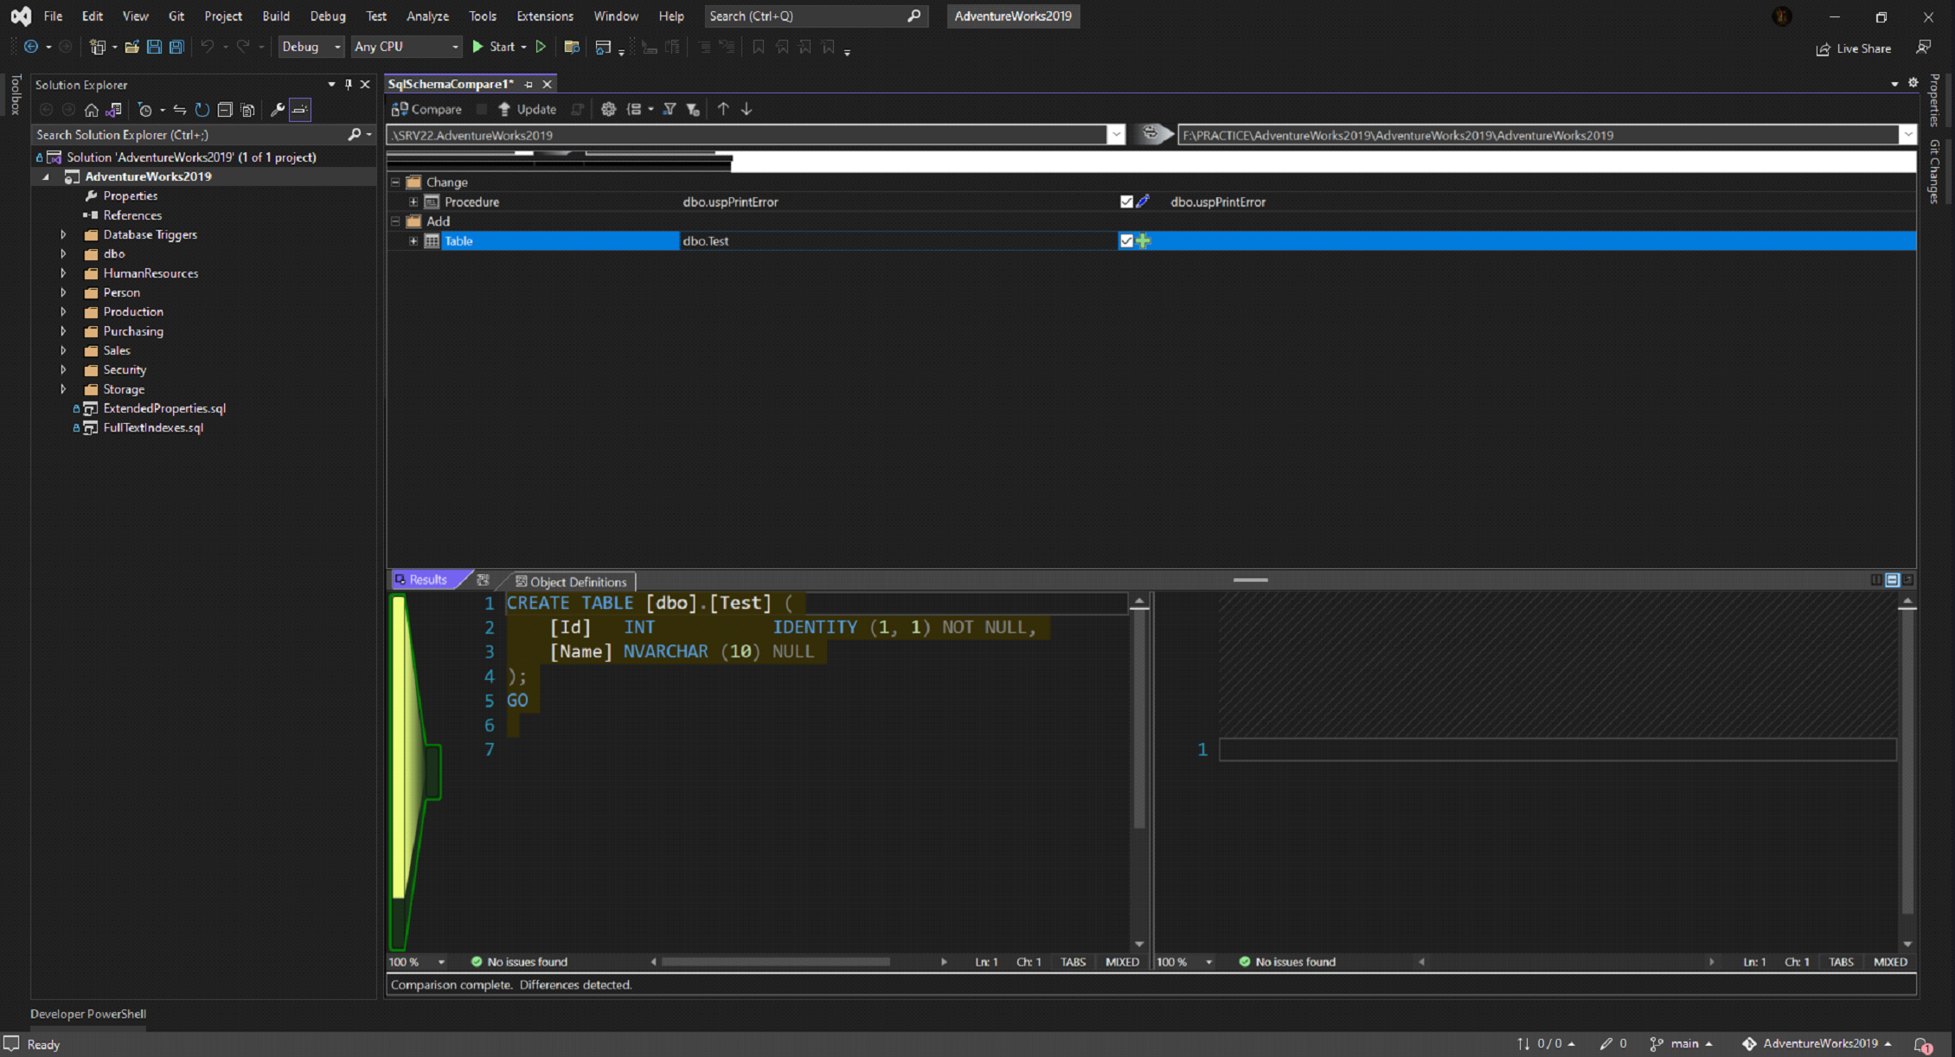Expand the Sales schema folder
Image resolution: width=1955 pixels, height=1057 pixels.
(63, 350)
